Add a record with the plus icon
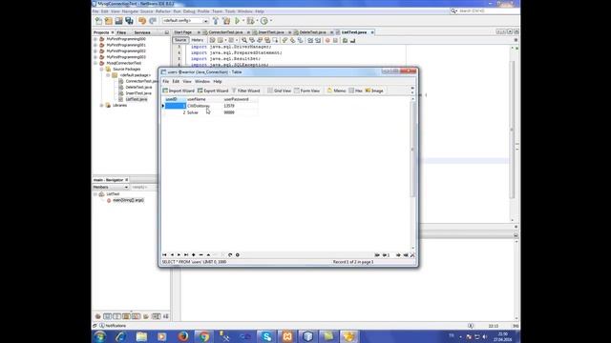The height and width of the screenshot is (343, 611). point(194,255)
